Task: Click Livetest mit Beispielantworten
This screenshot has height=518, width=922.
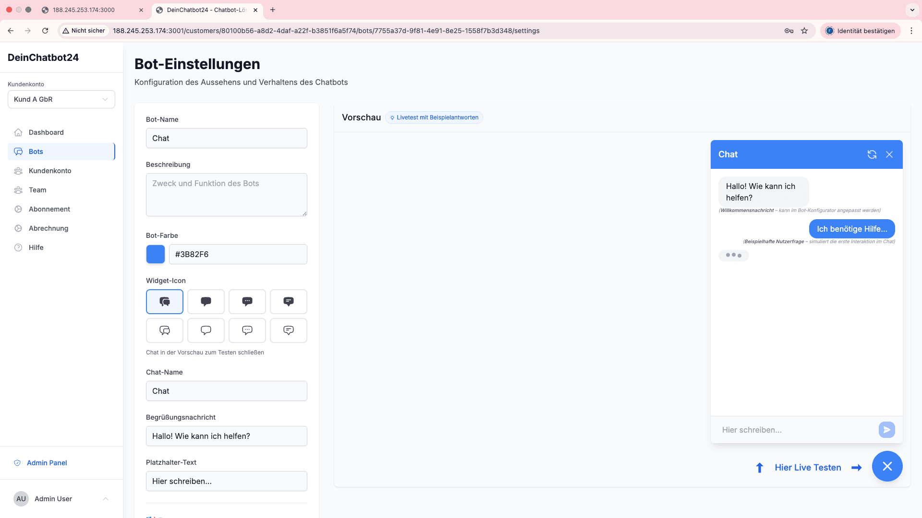Action: [434, 118]
